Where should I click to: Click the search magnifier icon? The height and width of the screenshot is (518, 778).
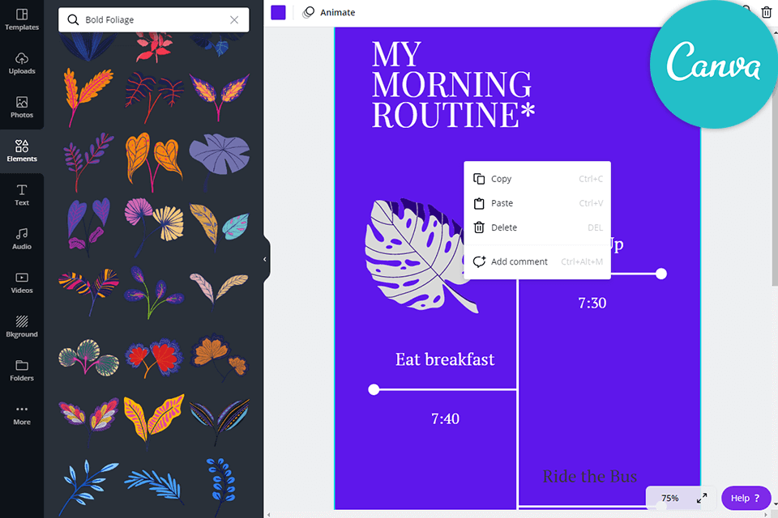[73, 19]
